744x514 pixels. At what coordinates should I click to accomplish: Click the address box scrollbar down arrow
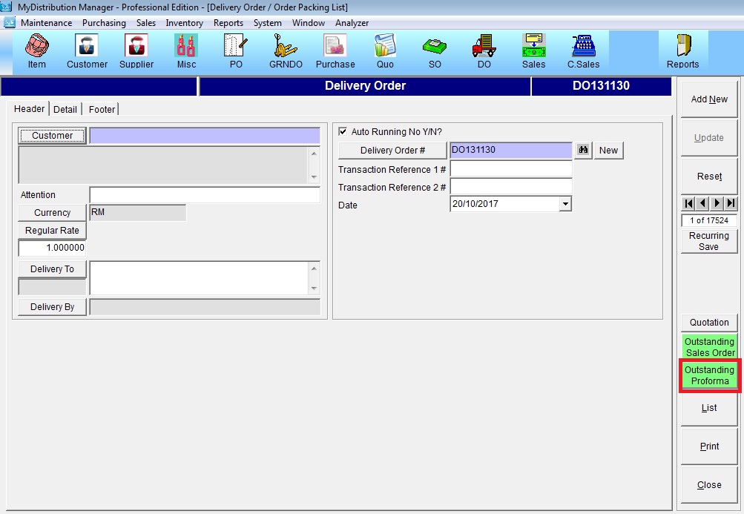[x=314, y=177]
